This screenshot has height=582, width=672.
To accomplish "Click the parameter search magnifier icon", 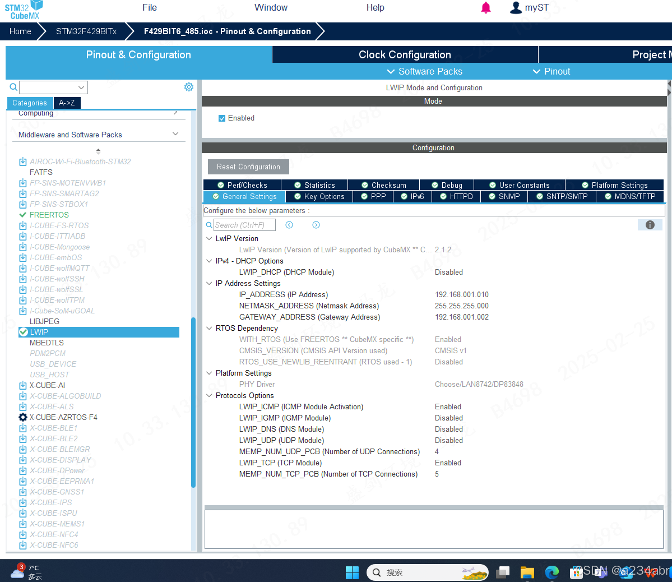I will 208,225.
